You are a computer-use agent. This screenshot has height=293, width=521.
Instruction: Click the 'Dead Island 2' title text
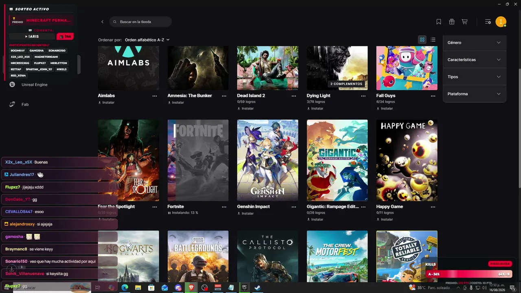coord(251,96)
